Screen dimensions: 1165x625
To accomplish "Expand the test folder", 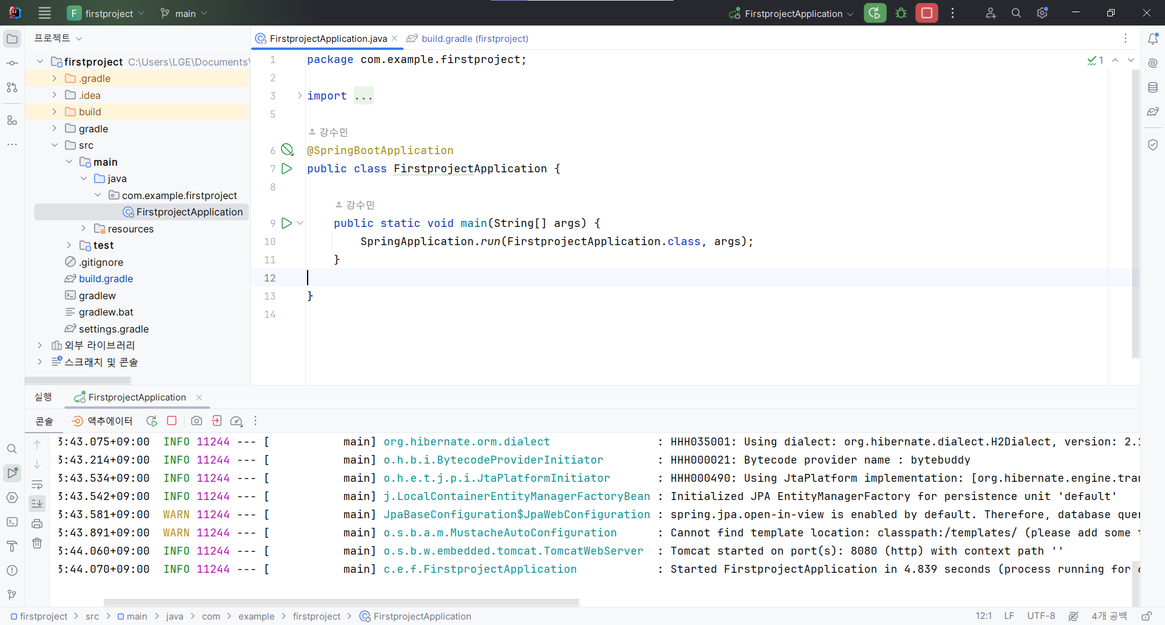I will (x=69, y=245).
